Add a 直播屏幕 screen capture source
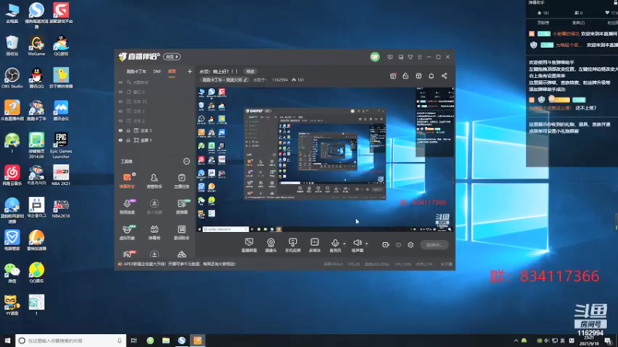The width and height of the screenshot is (618, 347). point(249,244)
